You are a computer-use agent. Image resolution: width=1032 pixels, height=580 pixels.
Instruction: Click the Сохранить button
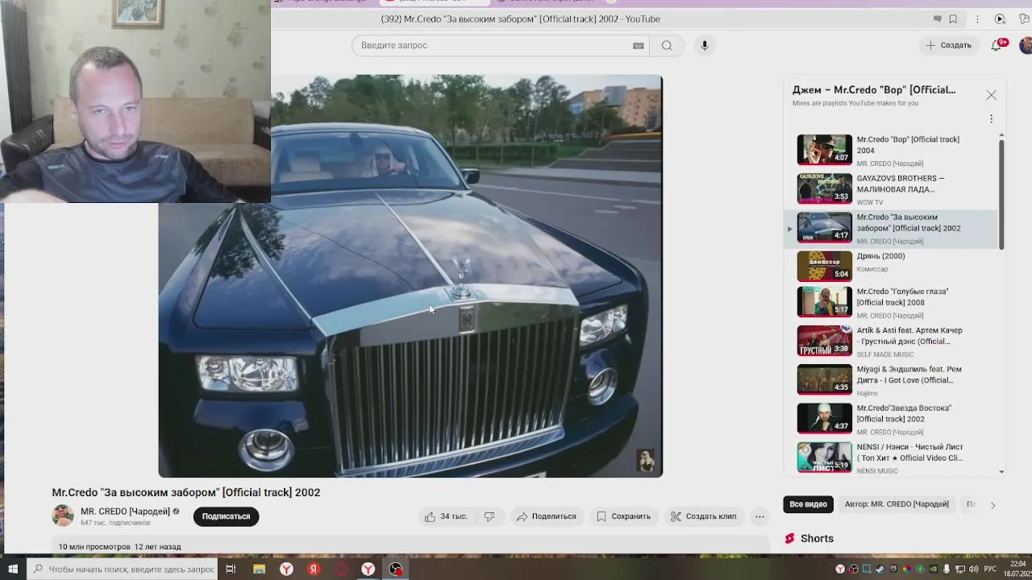point(623,516)
